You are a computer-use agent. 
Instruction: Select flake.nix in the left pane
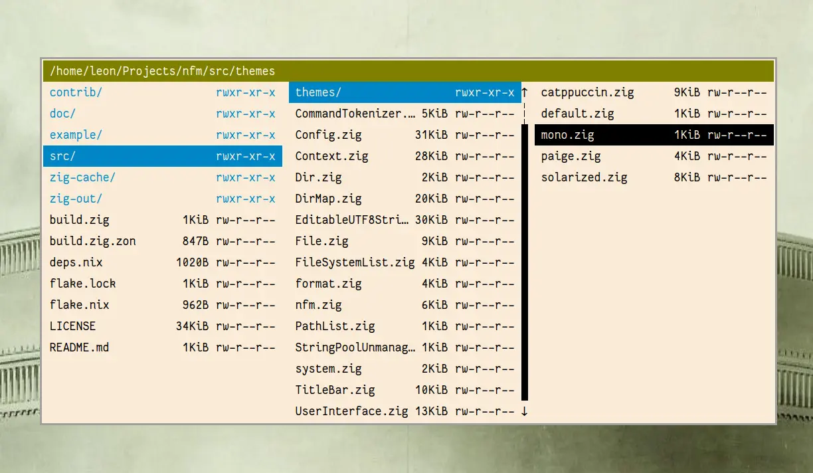[x=80, y=305]
